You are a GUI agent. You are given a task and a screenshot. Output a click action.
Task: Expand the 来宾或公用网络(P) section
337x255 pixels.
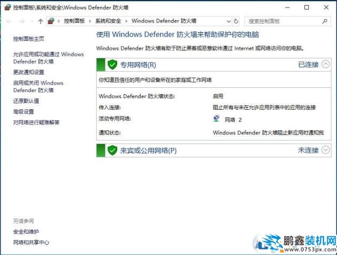click(325, 150)
